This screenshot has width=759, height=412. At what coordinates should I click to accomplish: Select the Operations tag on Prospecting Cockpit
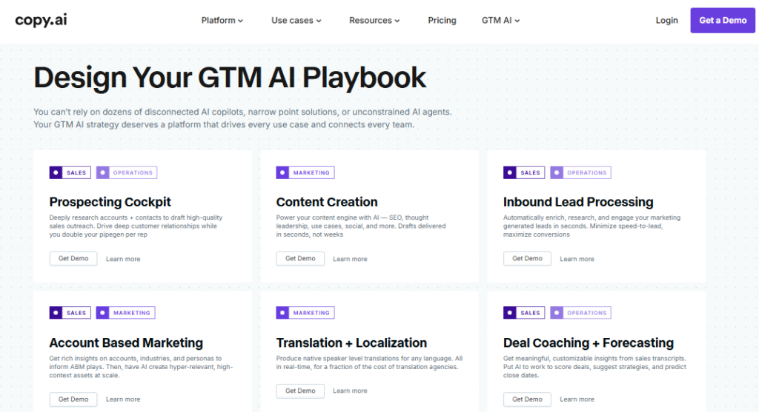coord(126,172)
